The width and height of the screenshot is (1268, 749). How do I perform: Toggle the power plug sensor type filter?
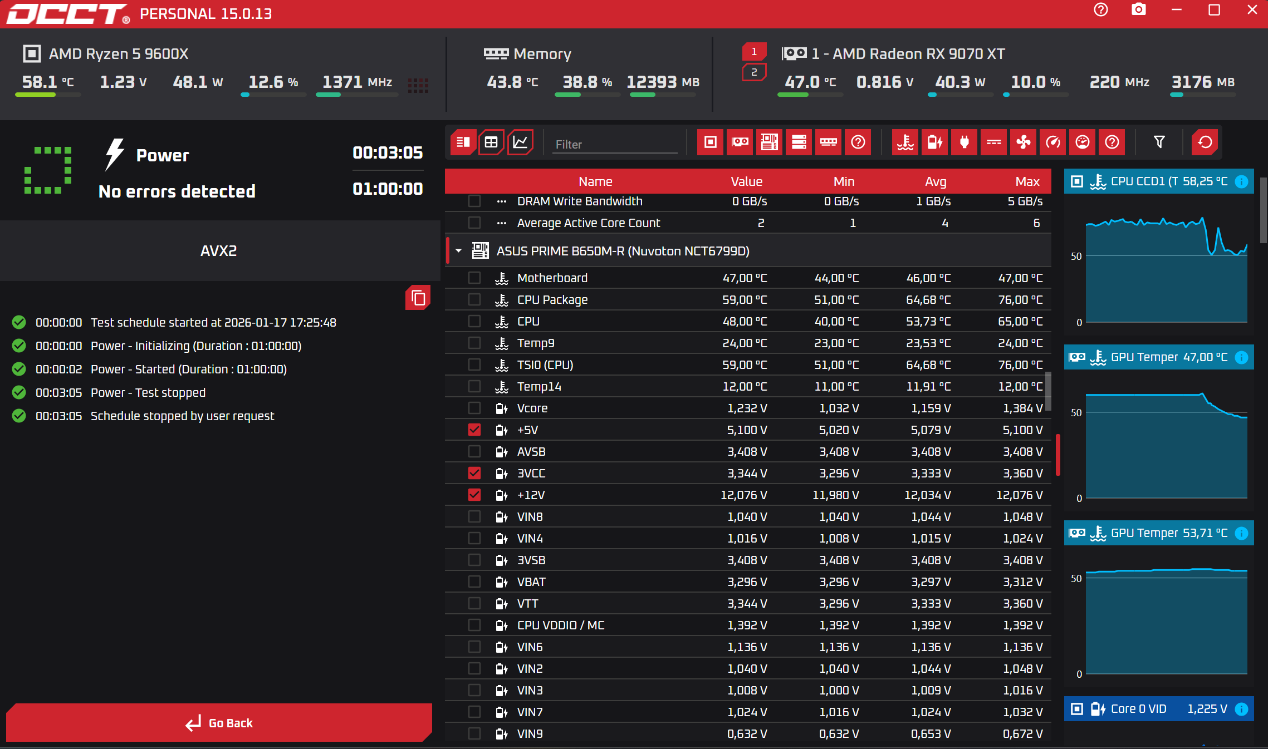(964, 142)
